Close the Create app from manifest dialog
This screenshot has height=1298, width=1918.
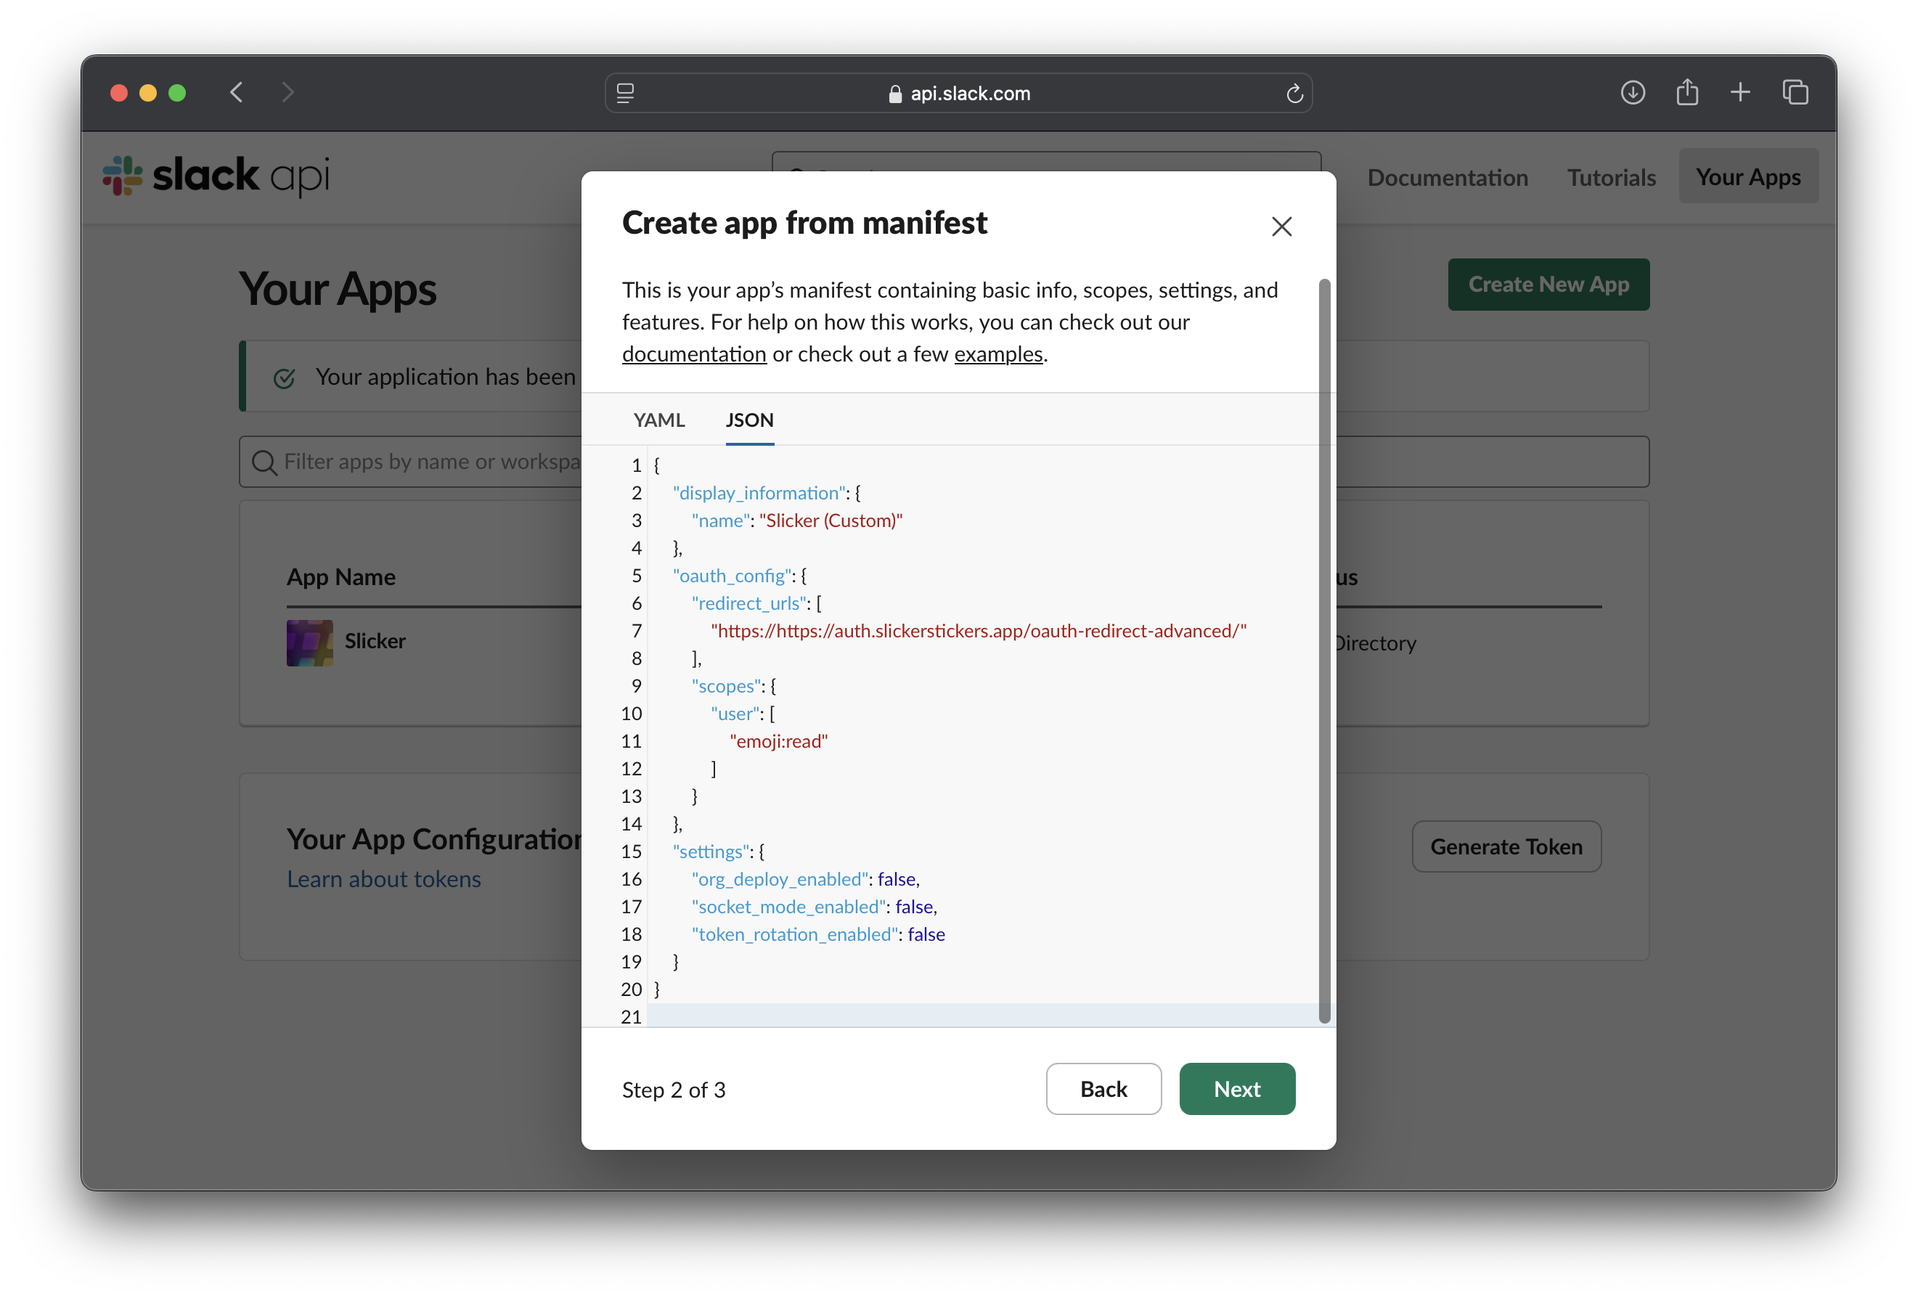(x=1281, y=226)
